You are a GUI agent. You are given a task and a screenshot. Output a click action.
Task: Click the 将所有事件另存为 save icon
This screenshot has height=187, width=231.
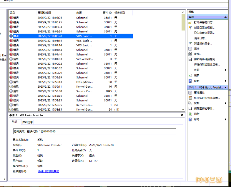click(x=190, y=59)
